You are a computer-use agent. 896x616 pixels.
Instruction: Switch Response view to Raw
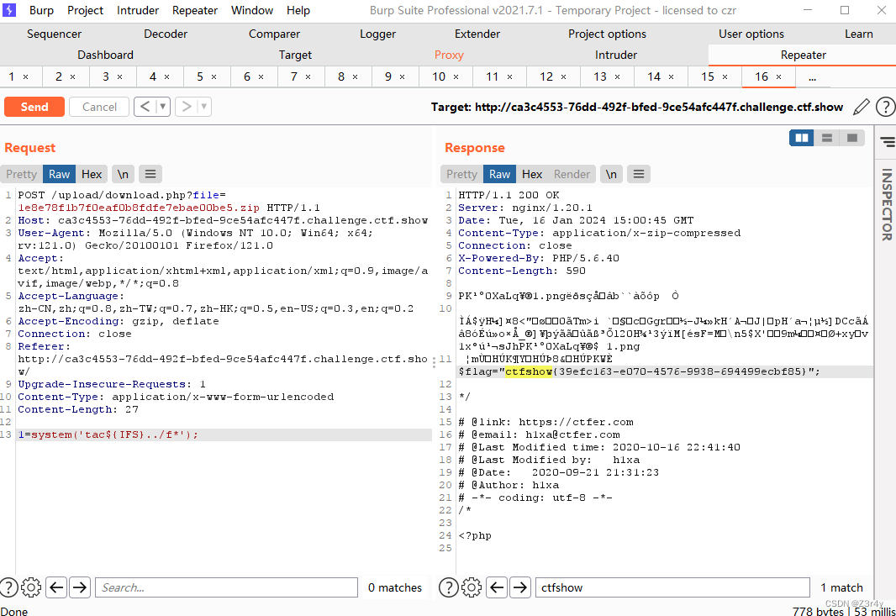coord(499,174)
